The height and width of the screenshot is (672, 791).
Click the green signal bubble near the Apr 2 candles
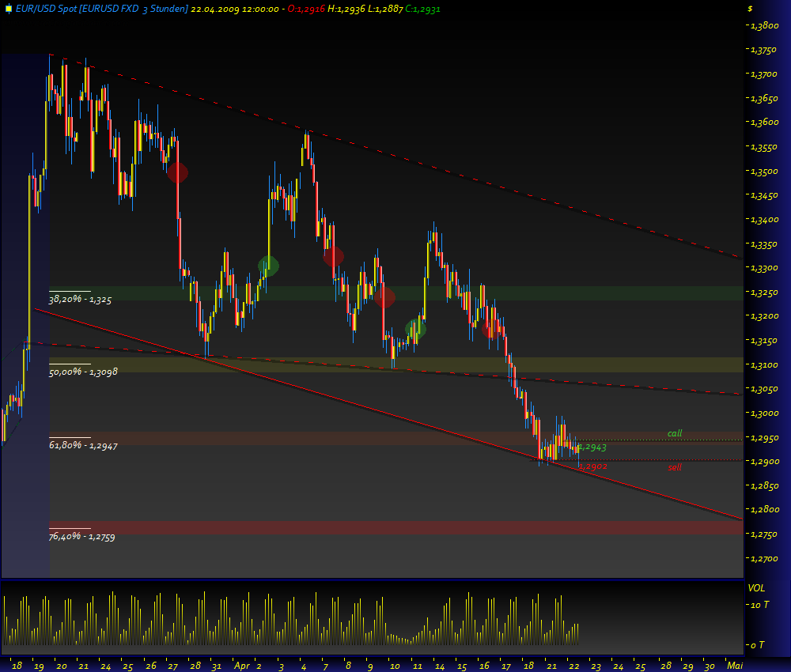267,266
